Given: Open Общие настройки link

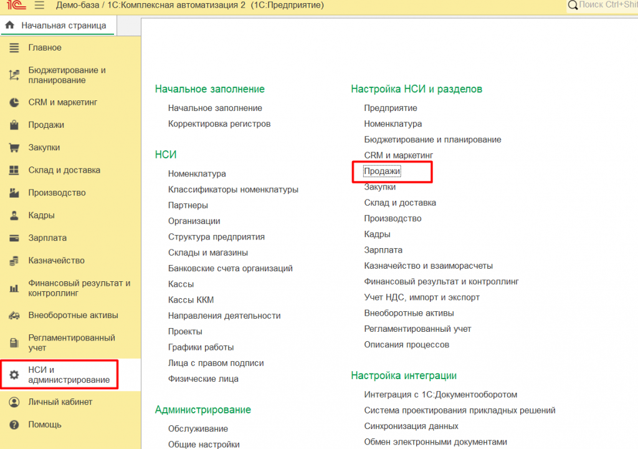Looking at the screenshot, I should coord(204,444).
